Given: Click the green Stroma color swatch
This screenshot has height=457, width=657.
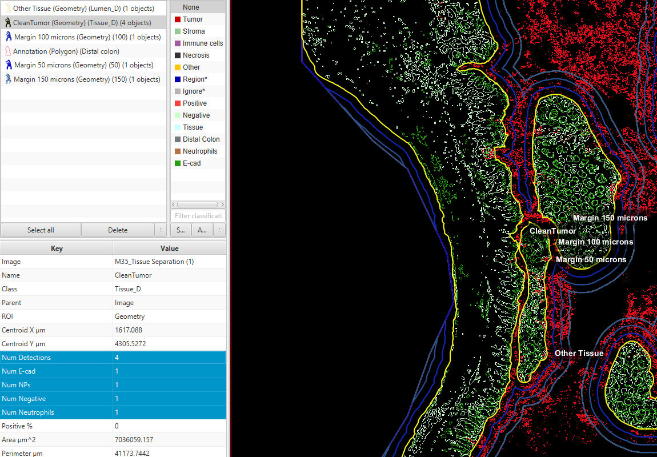Looking at the screenshot, I should coord(177,31).
